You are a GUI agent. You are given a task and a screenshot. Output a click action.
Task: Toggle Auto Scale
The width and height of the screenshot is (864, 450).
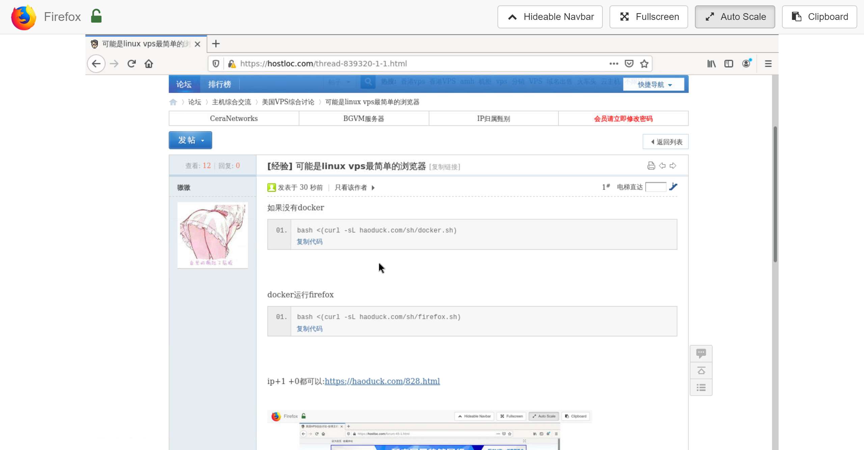click(735, 17)
